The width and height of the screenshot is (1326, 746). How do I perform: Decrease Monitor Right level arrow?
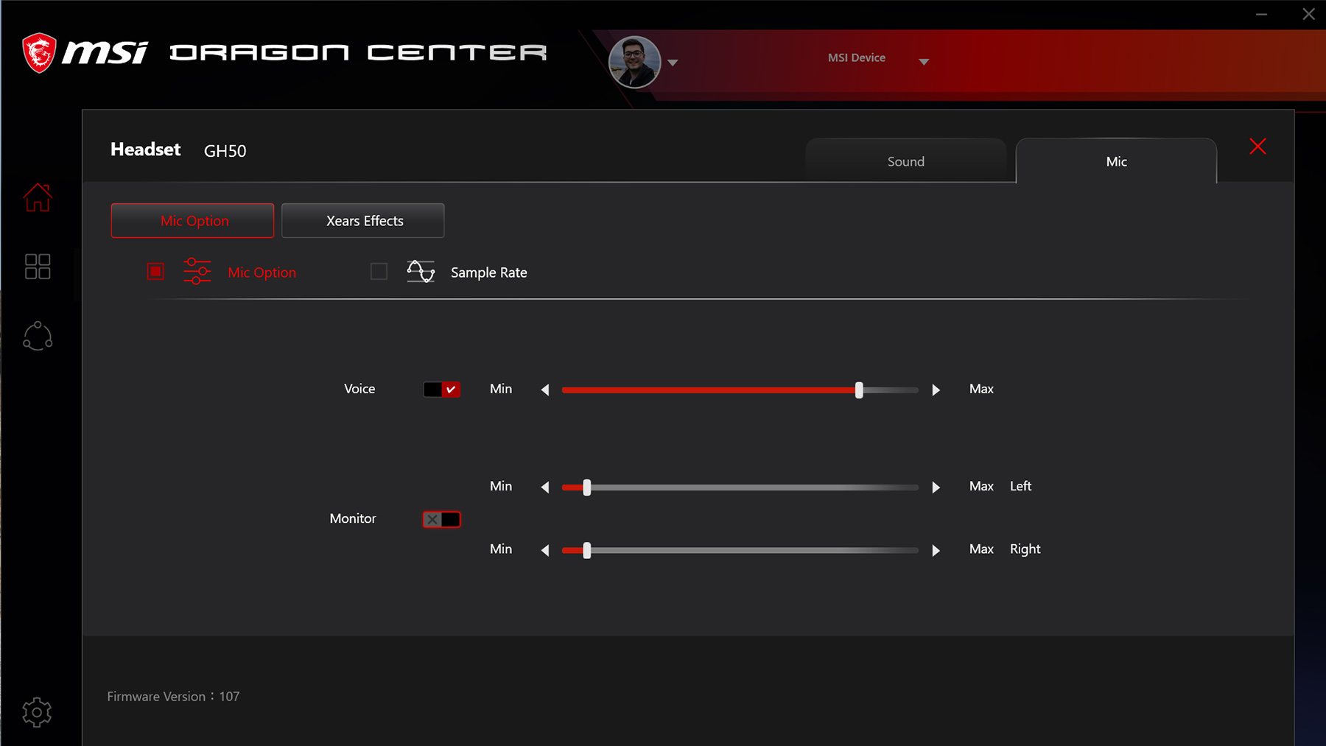(x=545, y=550)
